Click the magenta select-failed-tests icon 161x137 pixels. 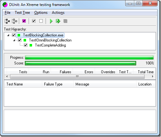24,21
